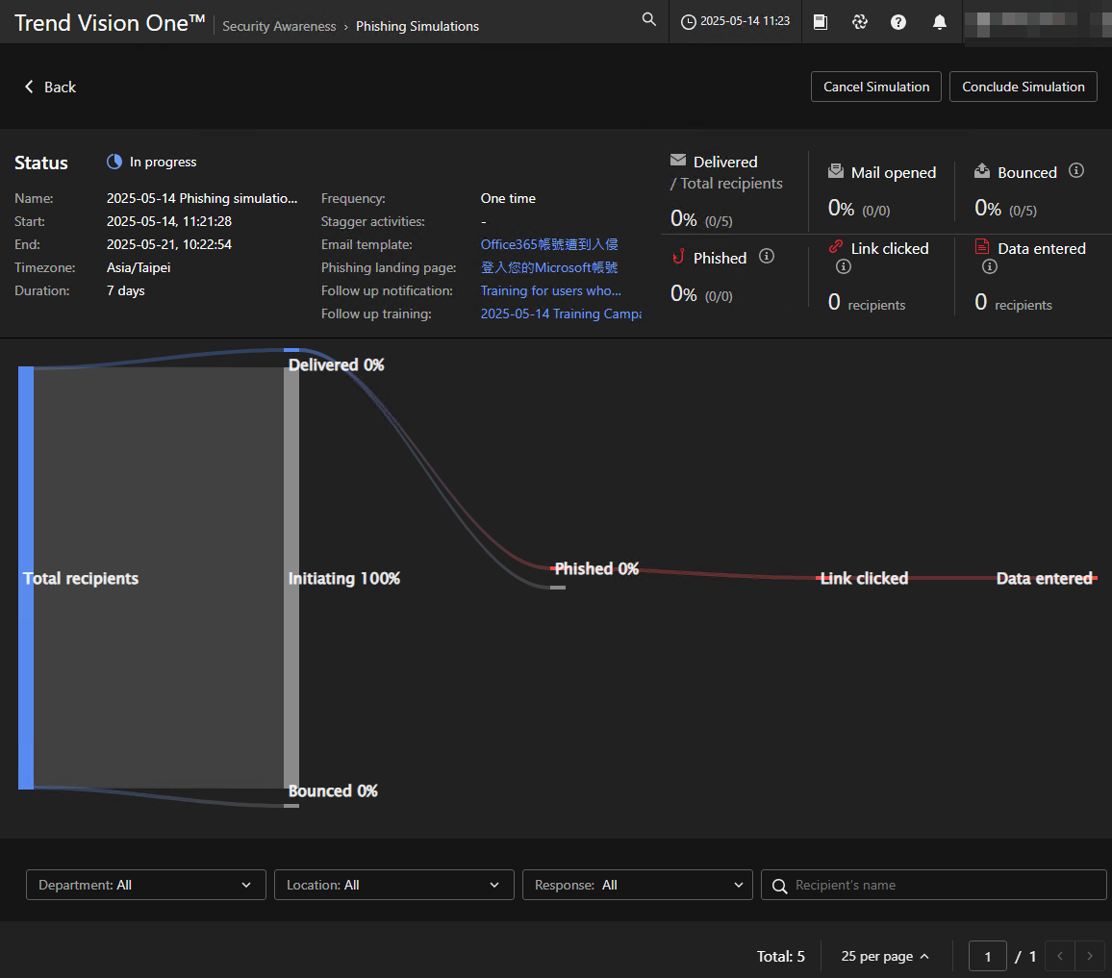1112x978 pixels.
Task: Click the clock icon beside the timestamp
Action: pos(688,22)
